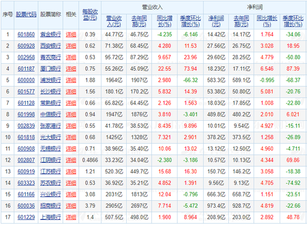Select net profit value 973.4亿 cell
This screenshot has height=226, width=307.
tap(216, 206)
